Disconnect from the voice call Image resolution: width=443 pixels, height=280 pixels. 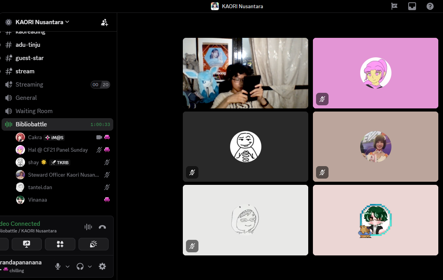tap(102, 227)
